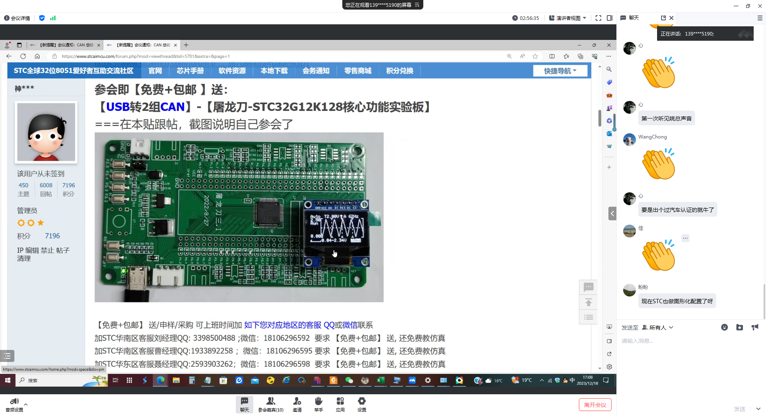Click the forum reply floating bubble icon
766x415 pixels.
click(x=588, y=287)
